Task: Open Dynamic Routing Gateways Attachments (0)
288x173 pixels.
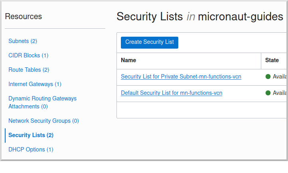Action: pos(42,102)
